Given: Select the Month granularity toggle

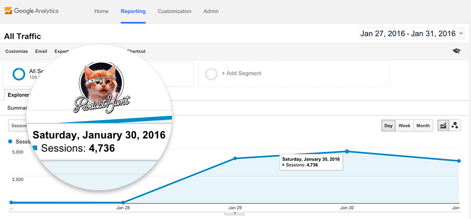Looking at the screenshot, I should [x=423, y=126].
